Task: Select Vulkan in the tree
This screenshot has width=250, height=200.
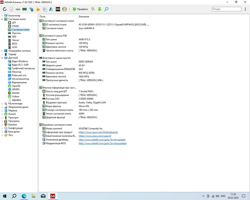Action: pos(15,97)
